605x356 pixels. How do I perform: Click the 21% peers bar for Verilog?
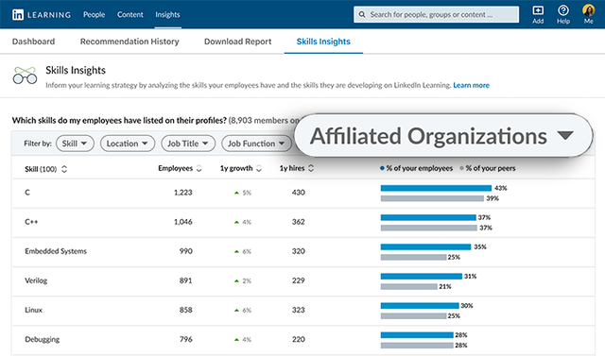409,287
